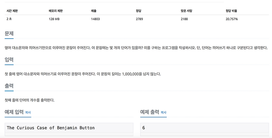Copy the sample input via 복사 link
The image size is (272, 138).
click(28, 112)
